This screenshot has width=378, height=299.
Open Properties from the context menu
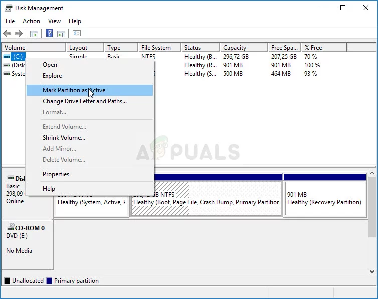coord(90,174)
